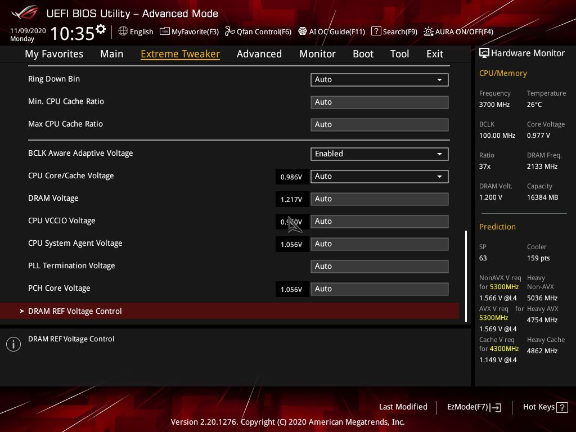576x432 pixels.
Task: Click the info icon in help panel
Action: (13, 344)
